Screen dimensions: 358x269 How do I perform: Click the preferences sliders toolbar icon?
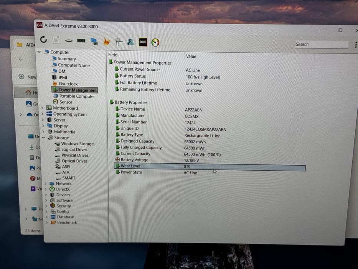tap(119, 42)
